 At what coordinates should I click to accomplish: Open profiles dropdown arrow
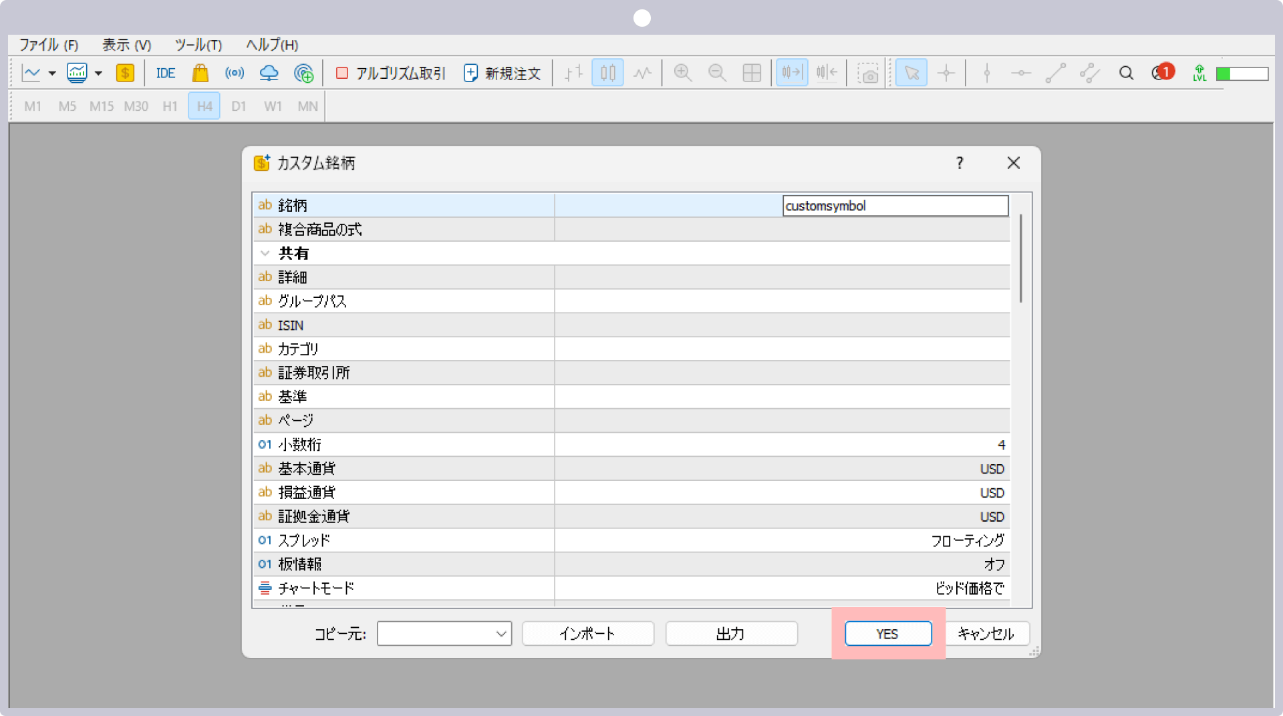[98, 73]
